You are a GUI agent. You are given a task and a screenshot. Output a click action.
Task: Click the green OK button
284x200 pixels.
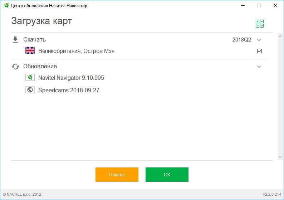(x=167, y=175)
